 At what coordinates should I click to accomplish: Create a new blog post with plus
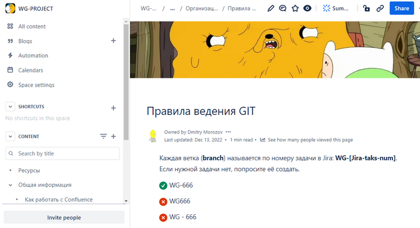[113, 41]
